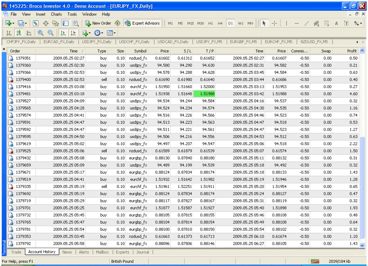Select the Trendline drawing tool
The width and height of the screenshot is (368, 266).
tap(307, 23)
